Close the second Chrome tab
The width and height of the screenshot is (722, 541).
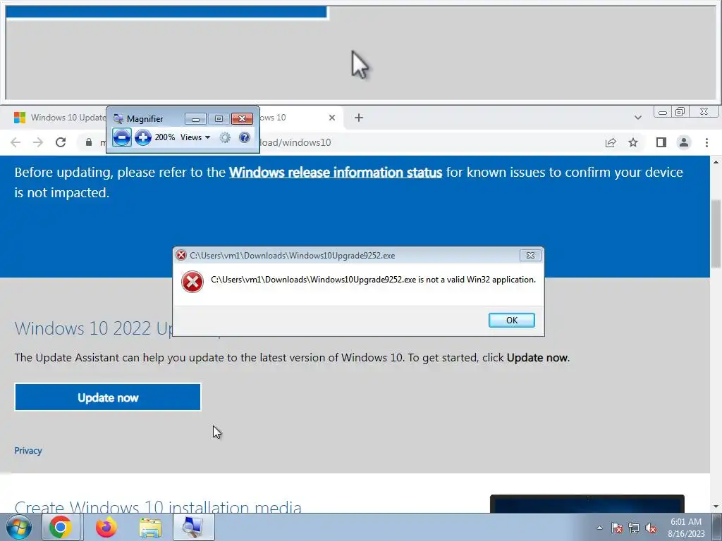click(332, 118)
